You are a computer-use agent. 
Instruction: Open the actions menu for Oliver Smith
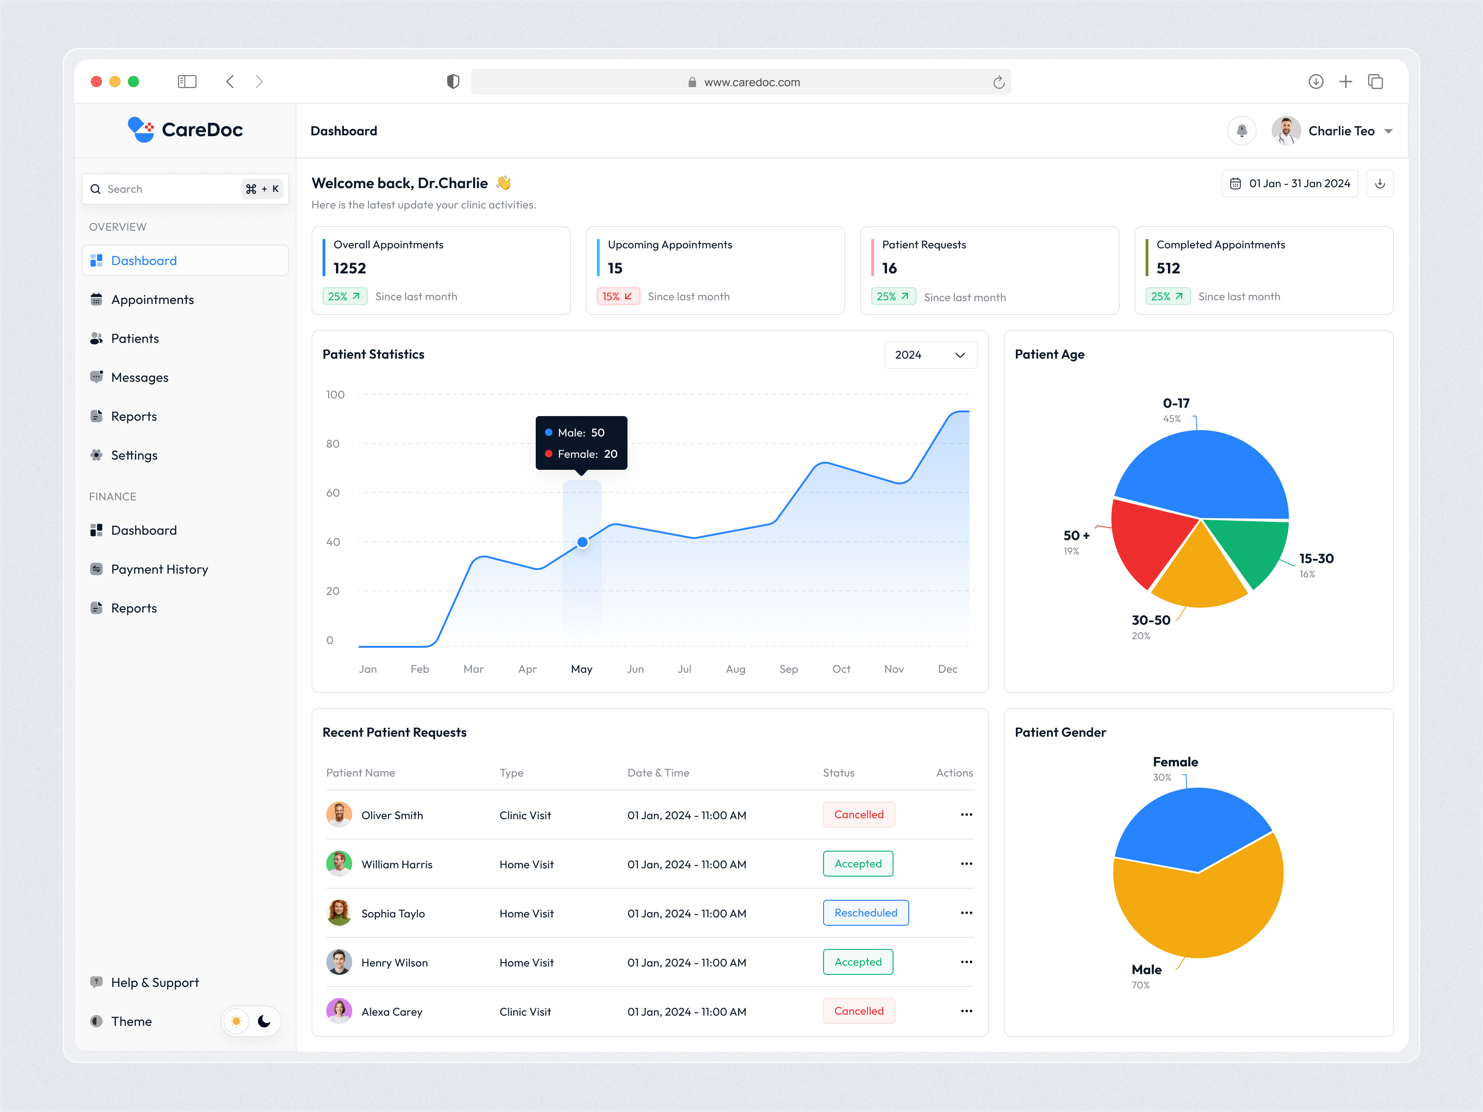click(x=966, y=815)
